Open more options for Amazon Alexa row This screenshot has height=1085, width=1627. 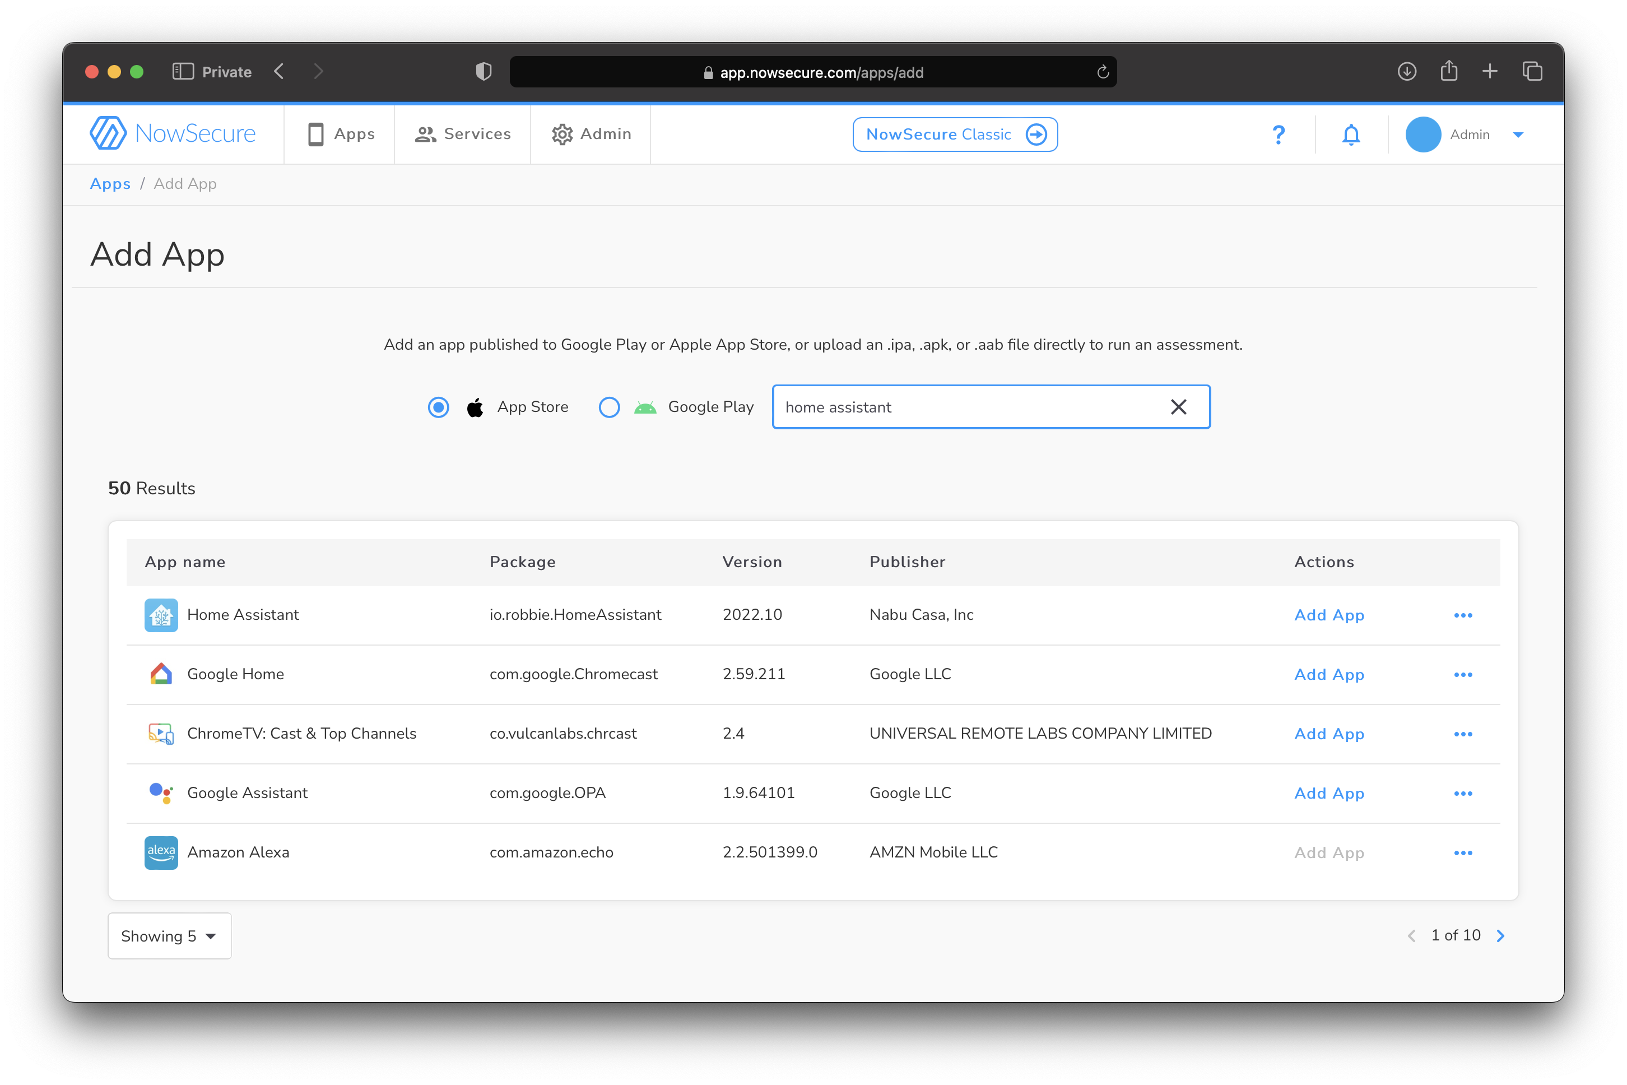(1463, 853)
